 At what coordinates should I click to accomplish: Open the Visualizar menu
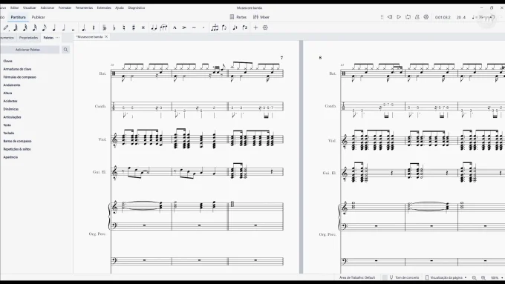coord(29,7)
